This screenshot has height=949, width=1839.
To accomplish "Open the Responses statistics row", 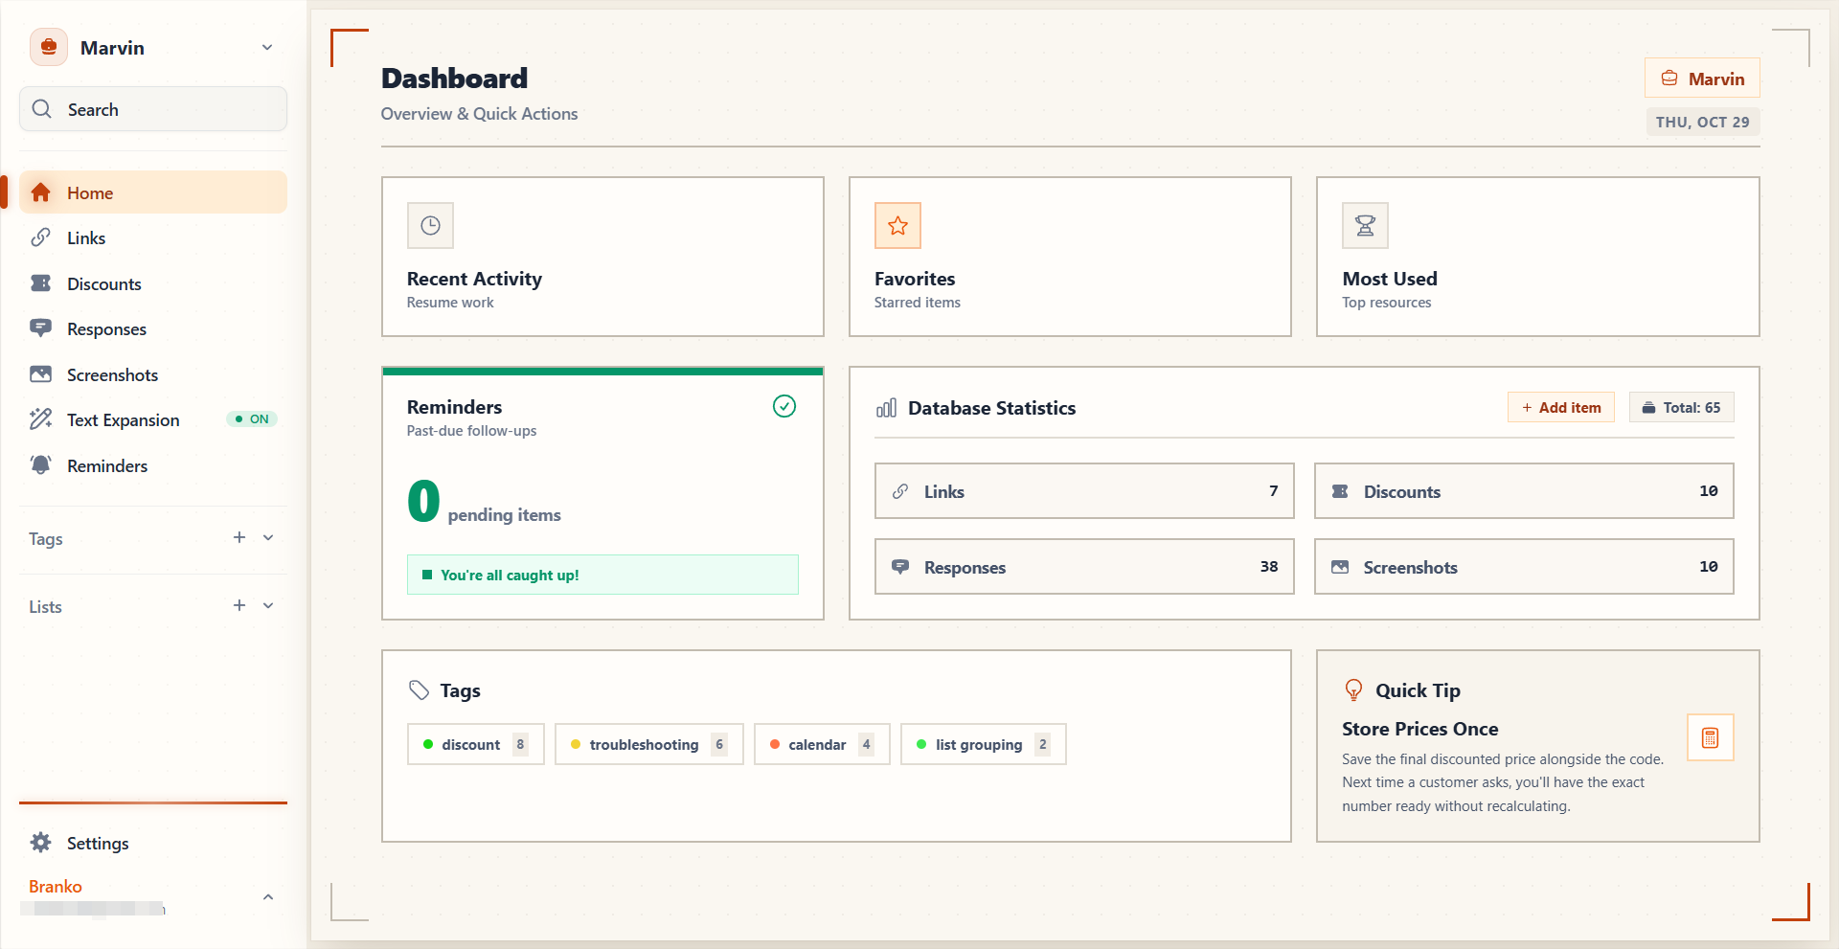I will pyautogui.click(x=1084, y=567).
